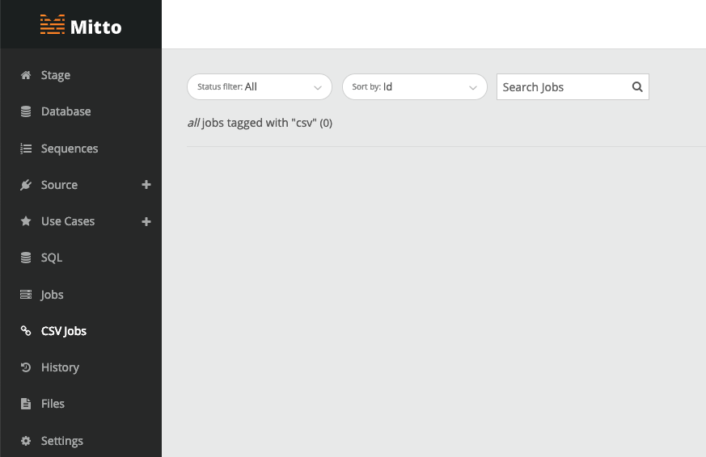The height and width of the screenshot is (457, 706).
Task: Click the search magnifier icon
Action: (x=637, y=86)
